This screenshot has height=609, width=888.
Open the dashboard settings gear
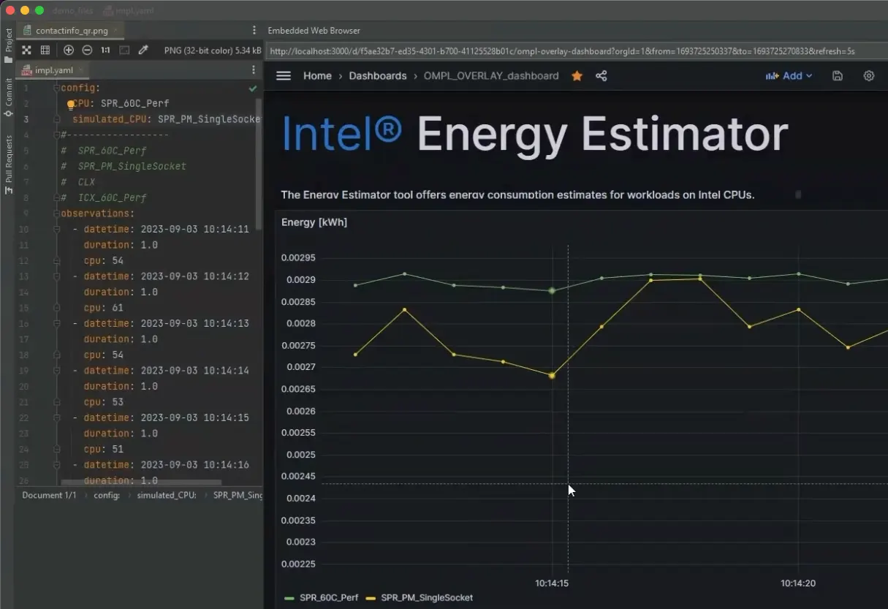pos(868,75)
